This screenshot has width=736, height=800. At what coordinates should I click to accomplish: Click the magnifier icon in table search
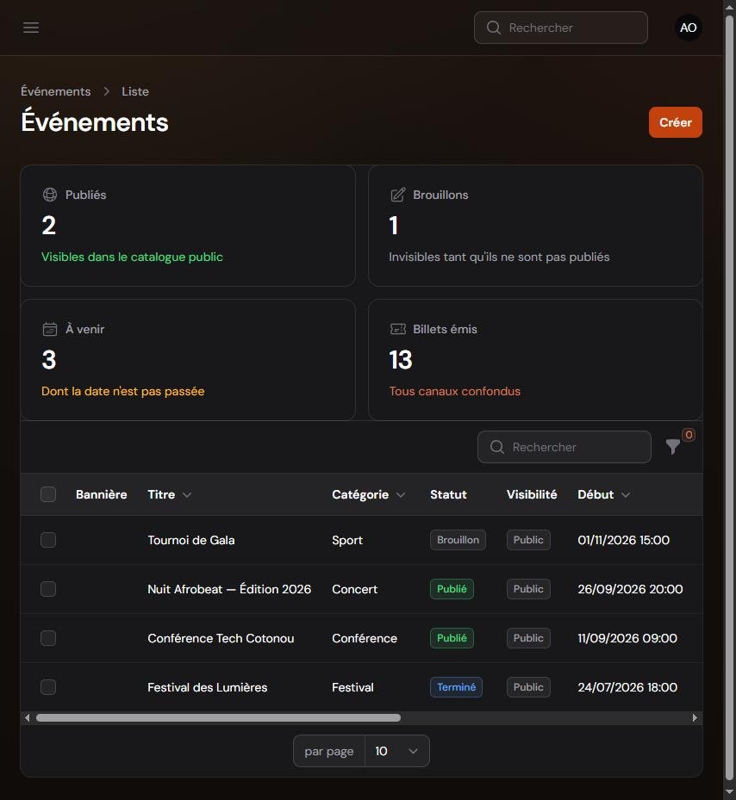point(497,447)
